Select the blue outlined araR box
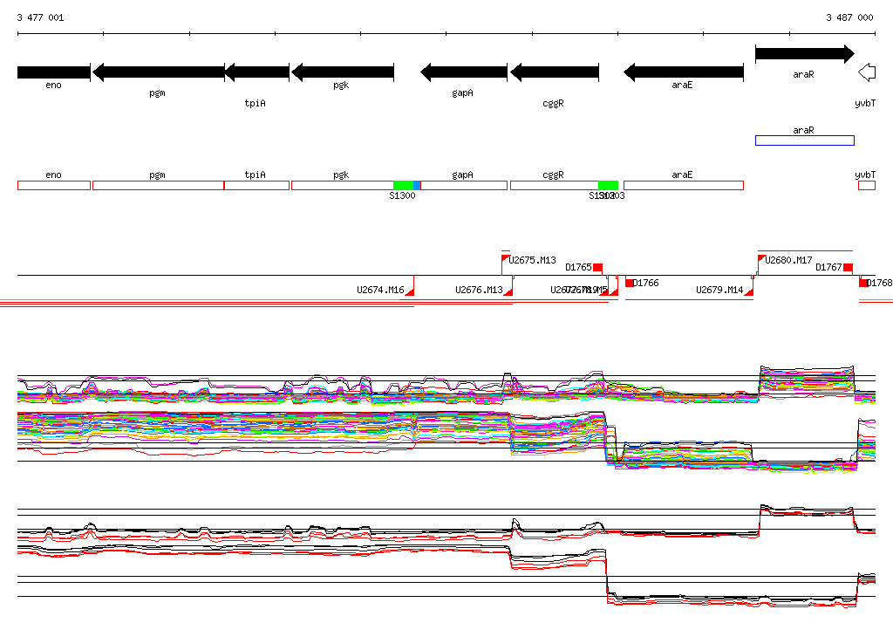Image resolution: width=893 pixels, height=623 pixels. pos(805,140)
